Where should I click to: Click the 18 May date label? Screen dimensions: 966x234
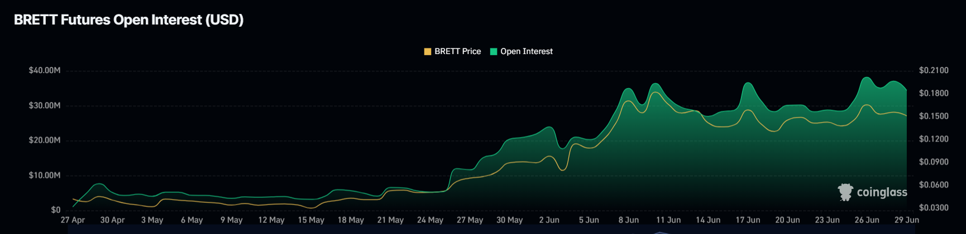click(351, 220)
